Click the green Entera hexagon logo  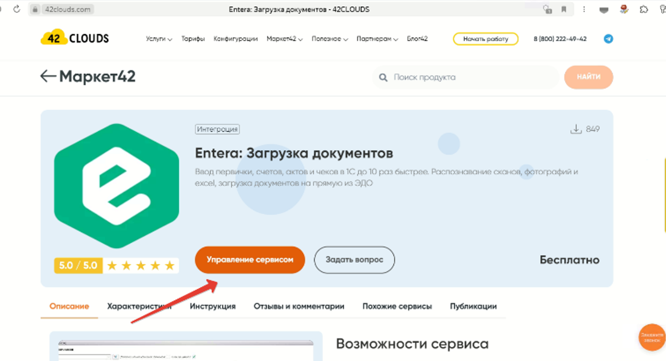pos(116,186)
